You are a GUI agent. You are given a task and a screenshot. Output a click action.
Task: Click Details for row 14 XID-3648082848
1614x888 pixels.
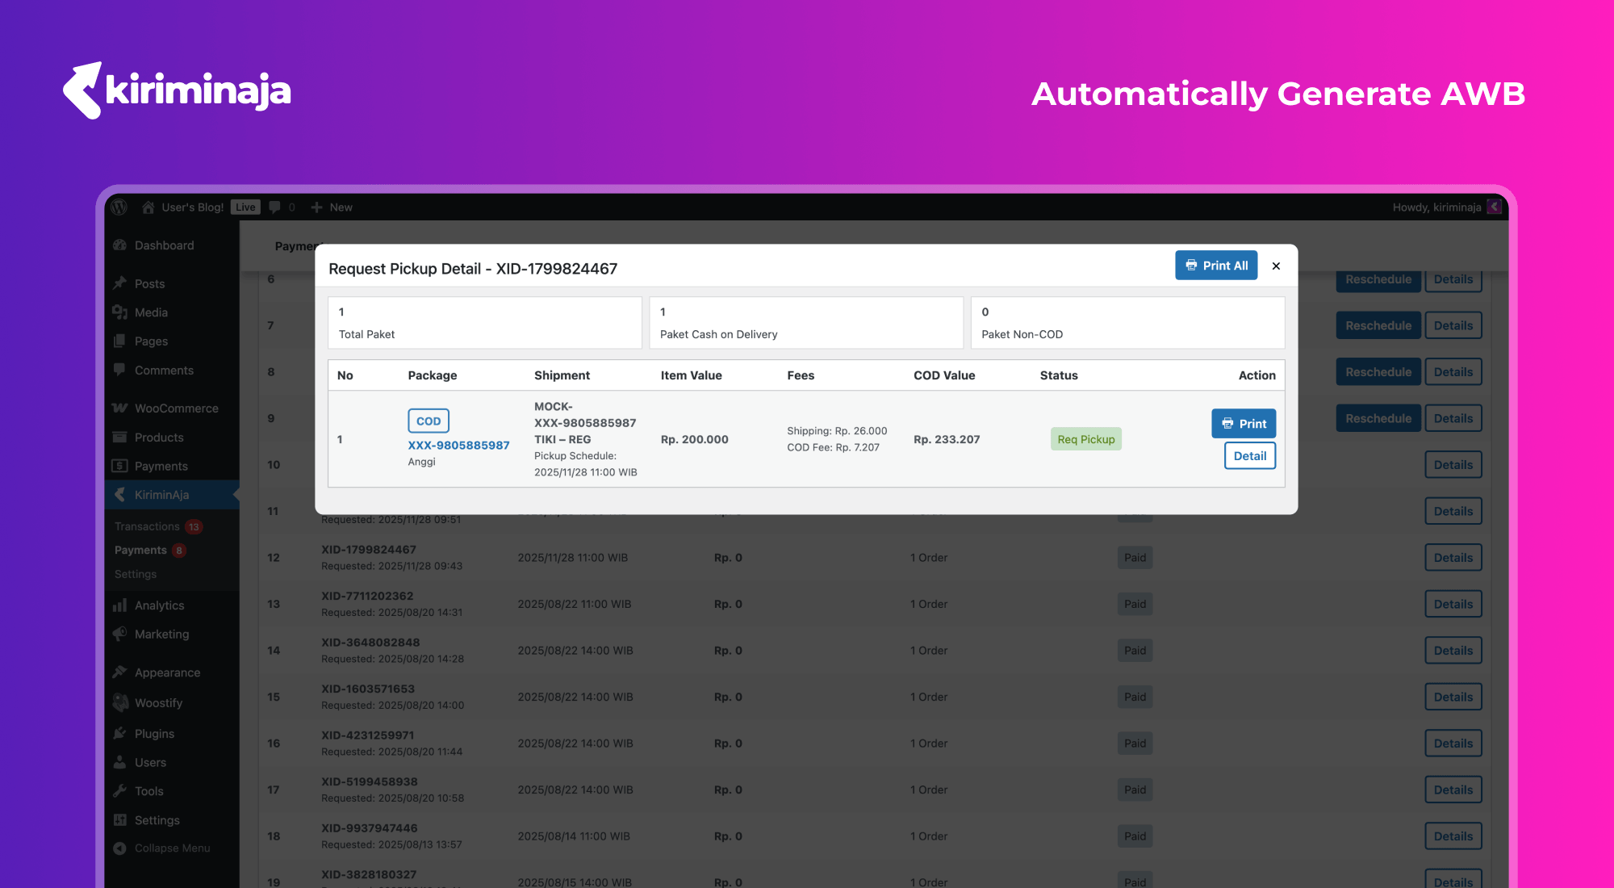(x=1453, y=651)
